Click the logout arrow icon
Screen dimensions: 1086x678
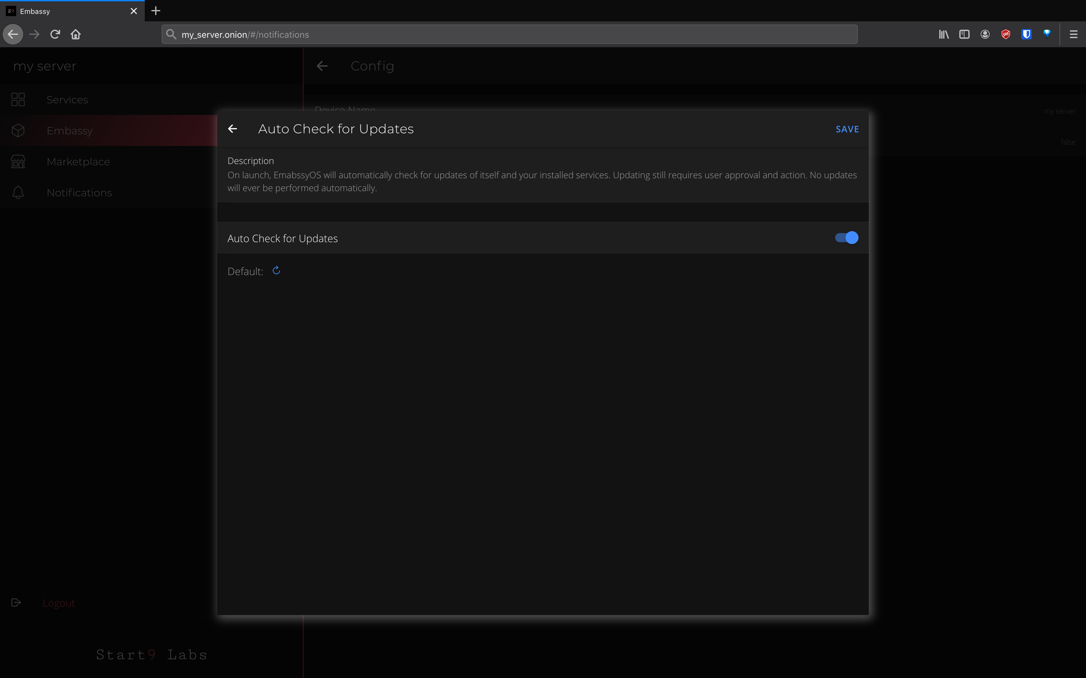click(16, 603)
